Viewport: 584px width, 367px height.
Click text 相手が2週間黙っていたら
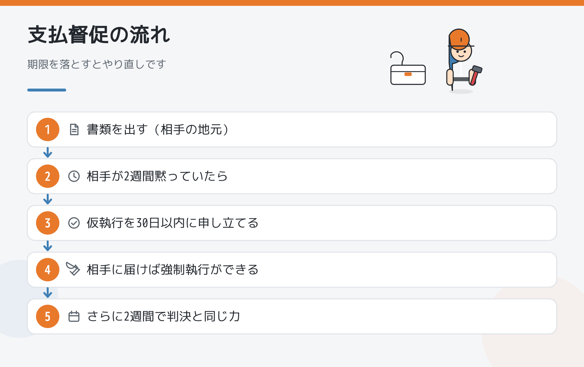click(x=157, y=176)
